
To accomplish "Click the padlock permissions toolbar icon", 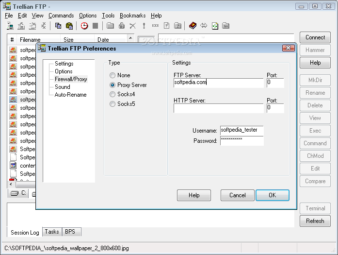I will tap(122, 26).
